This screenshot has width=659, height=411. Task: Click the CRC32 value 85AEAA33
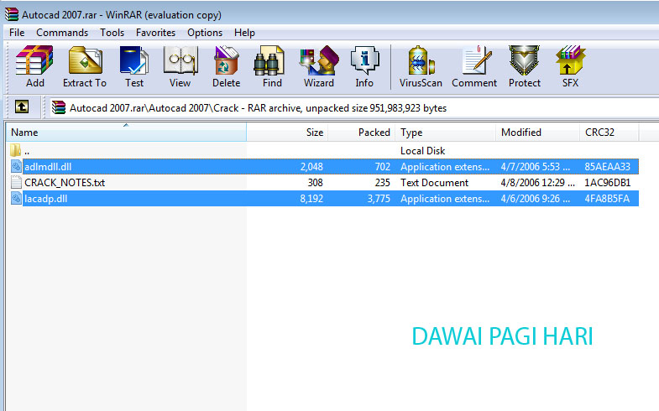click(x=607, y=167)
